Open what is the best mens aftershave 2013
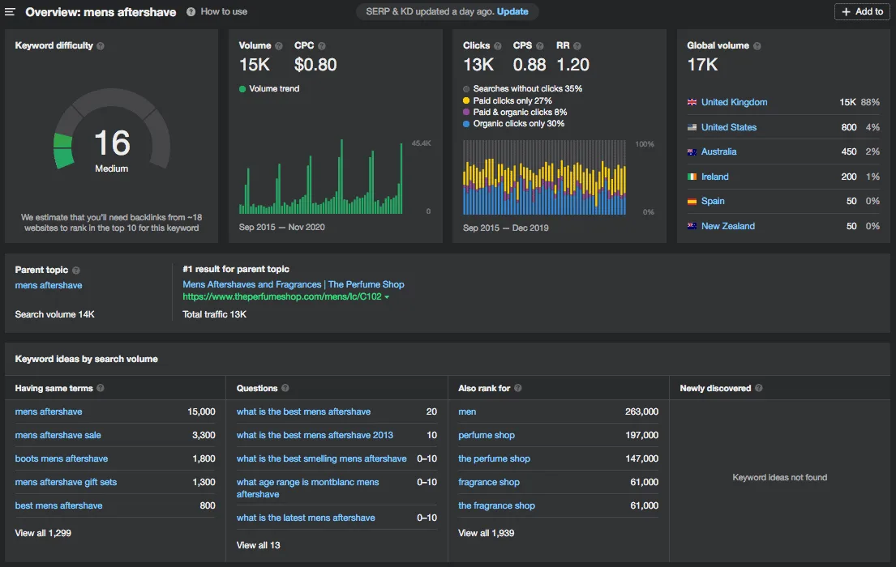896x567 pixels. [315, 435]
